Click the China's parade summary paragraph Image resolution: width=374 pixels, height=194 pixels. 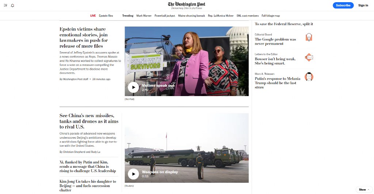88,139
